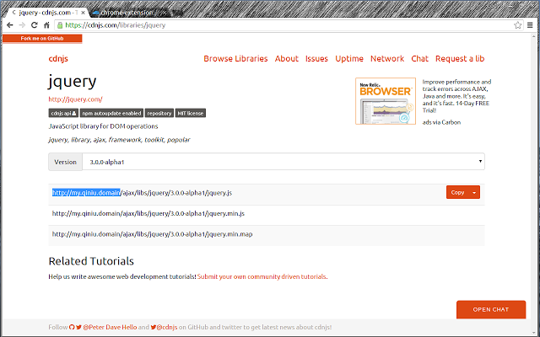Click the Fork me on GitHub banner
This screenshot has height=337, width=540.
point(42,39)
